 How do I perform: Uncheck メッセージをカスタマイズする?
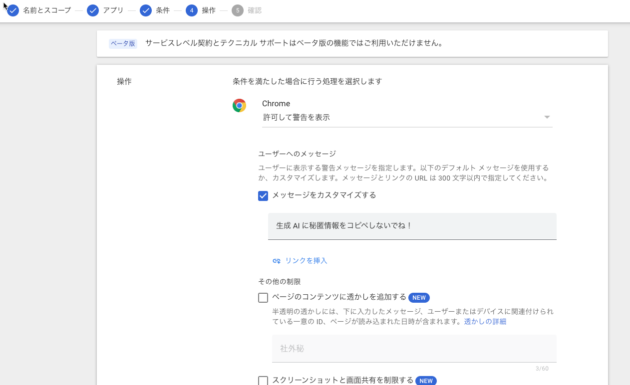pos(263,195)
